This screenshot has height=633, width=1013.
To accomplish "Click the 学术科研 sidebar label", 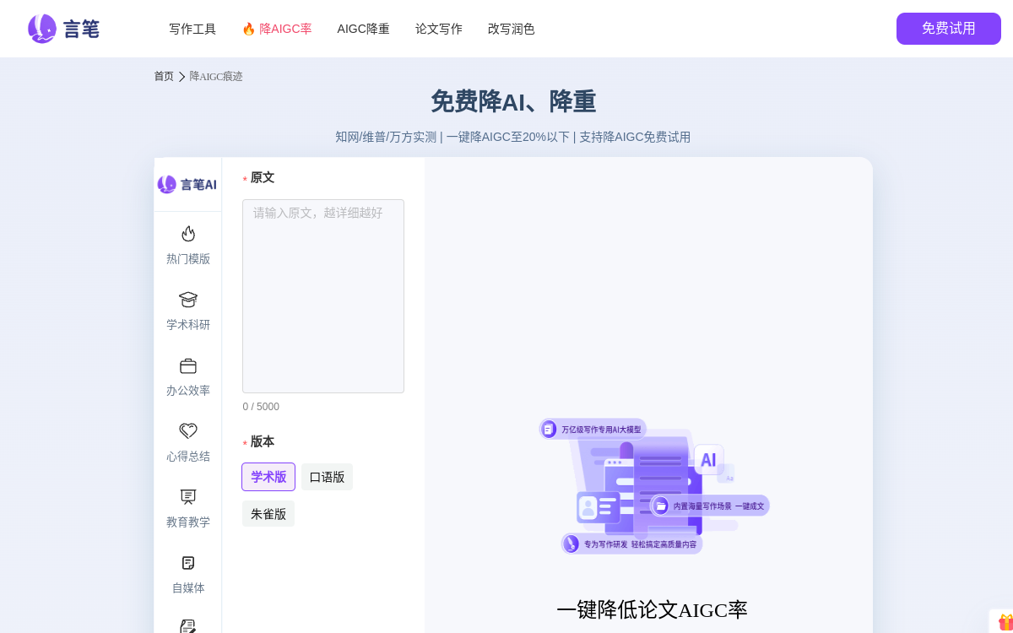I will [x=188, y=325].
